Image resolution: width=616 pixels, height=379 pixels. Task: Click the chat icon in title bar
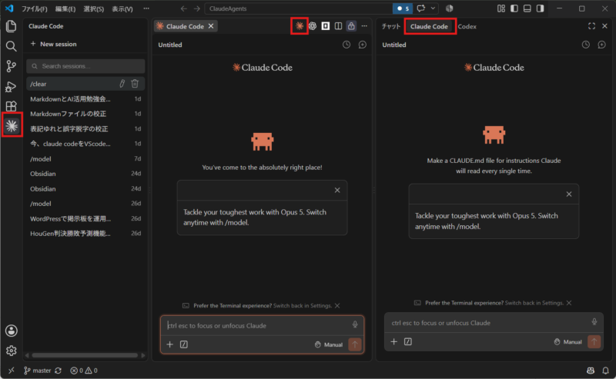click(x=421, y=8)
